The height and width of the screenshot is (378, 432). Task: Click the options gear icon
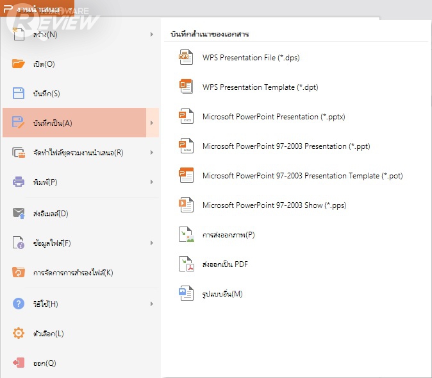(19, 334)
